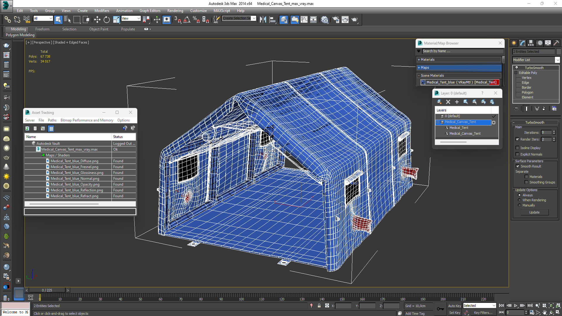Open the key mode Selected dropdown
This screenshot has height=316, width=562.
(479, 305)
